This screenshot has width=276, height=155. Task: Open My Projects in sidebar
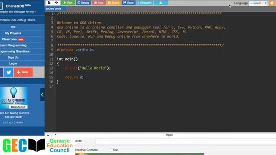tap(13, 33)
